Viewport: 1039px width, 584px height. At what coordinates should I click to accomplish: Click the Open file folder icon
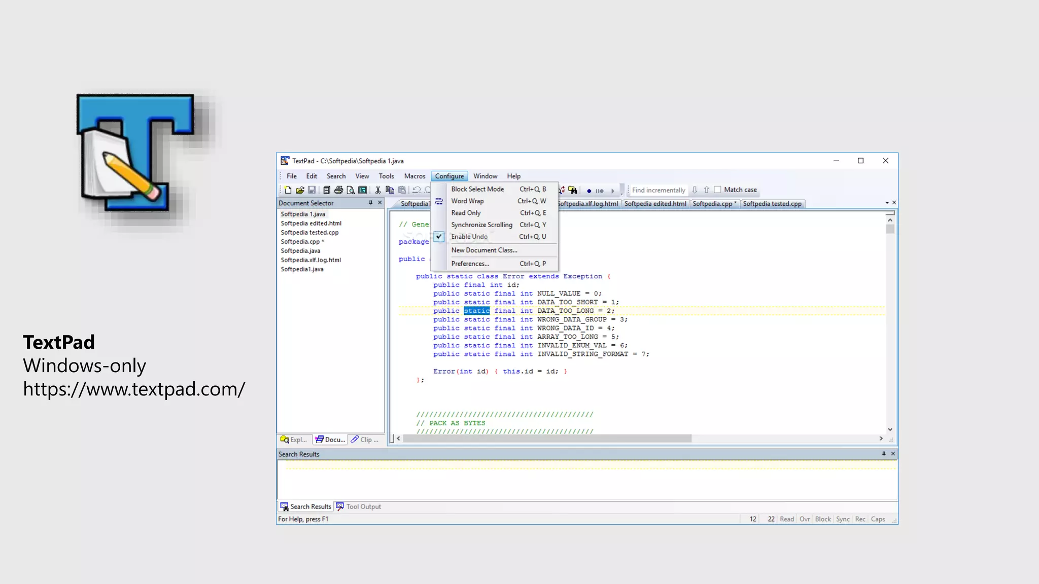pos(300,190)
